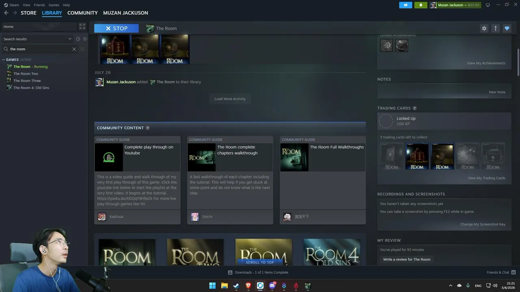
Task: Open recent activity clock filter
Action: coord(78,39)
